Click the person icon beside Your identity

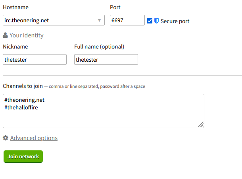coord(5,35)
